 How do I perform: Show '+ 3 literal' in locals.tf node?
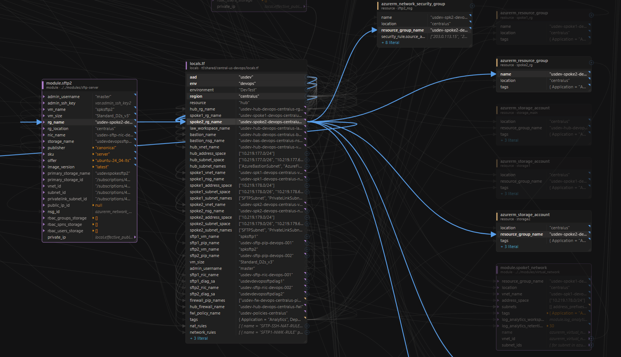pyautogui.click(x=199, y=338)
